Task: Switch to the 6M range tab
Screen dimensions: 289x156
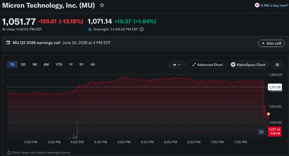Action: tap(46, 65)
